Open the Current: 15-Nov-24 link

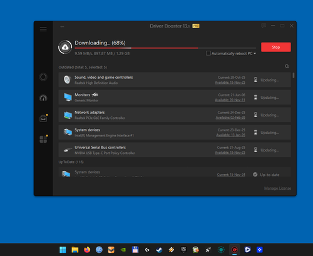pos(231,175)
